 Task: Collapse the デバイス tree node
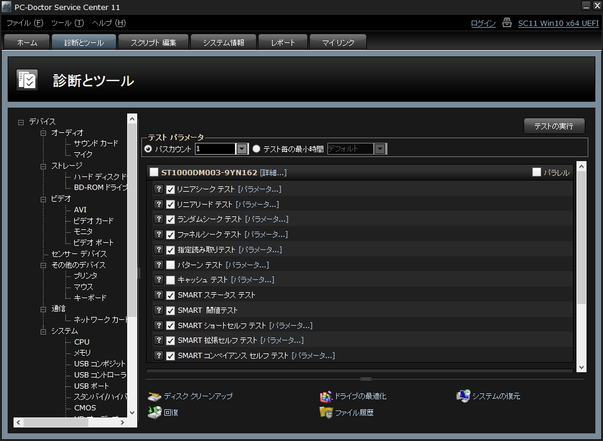click(x=21, y=122)
